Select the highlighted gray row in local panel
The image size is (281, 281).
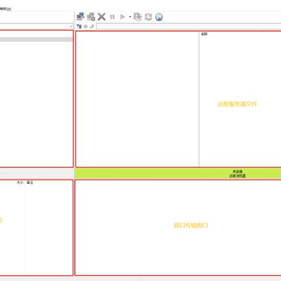36,39
